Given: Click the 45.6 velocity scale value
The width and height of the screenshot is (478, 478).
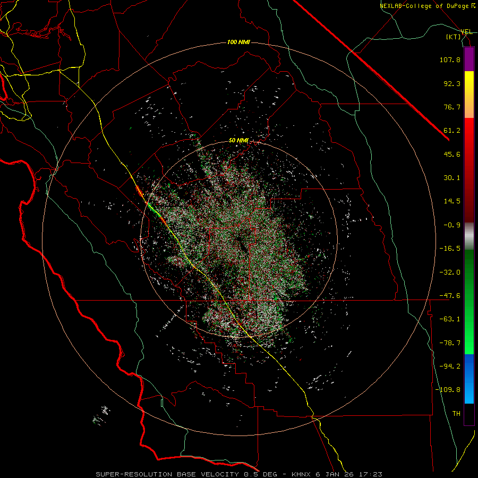Looking at the screenshot, I should (452, 154).
